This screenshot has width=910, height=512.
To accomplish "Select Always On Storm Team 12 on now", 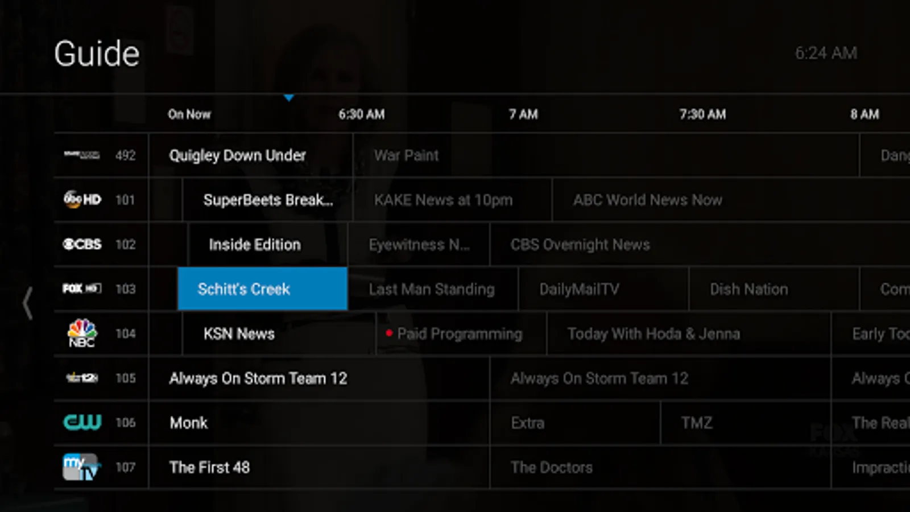I will click(318, 378).
